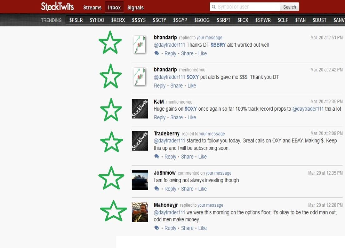Click the conversation bubble icon on JoShmow's message
Screen dimensions: 345x248
[x=157, y=189]
